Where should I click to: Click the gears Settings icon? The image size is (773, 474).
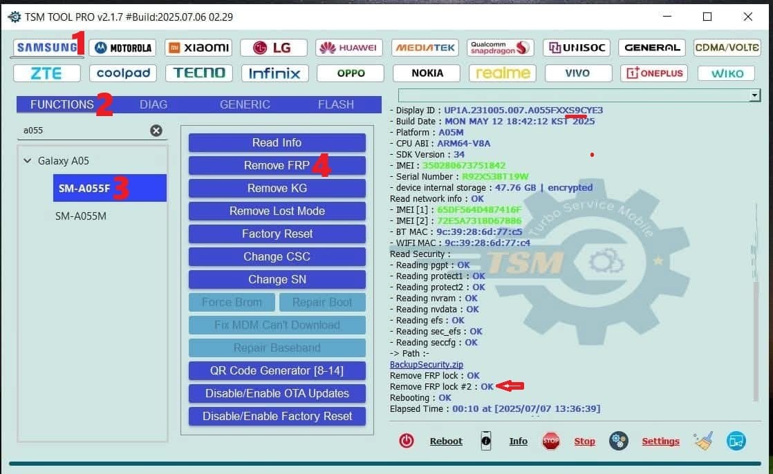point(618,441)
